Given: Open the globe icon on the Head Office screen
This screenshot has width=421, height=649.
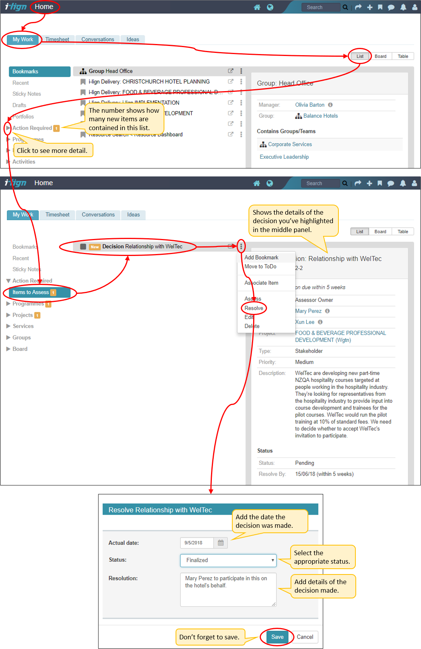Looking at the screenshot, I should 270,7.
